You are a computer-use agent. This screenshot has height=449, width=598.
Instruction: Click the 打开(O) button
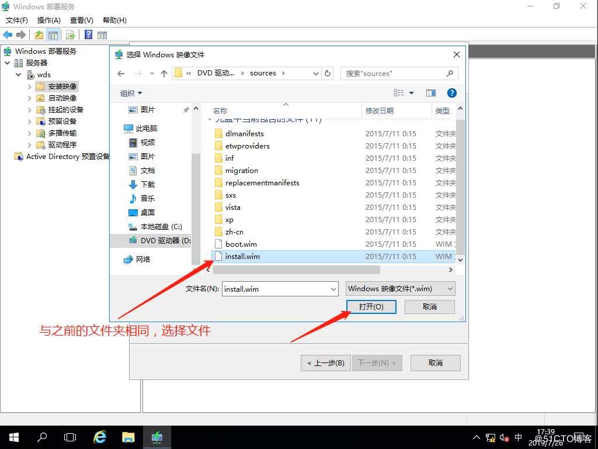tap(371, 306)
